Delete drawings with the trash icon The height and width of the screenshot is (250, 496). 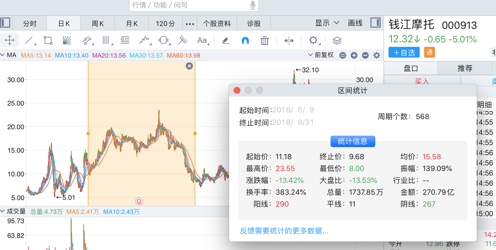[x=265, y=41]
